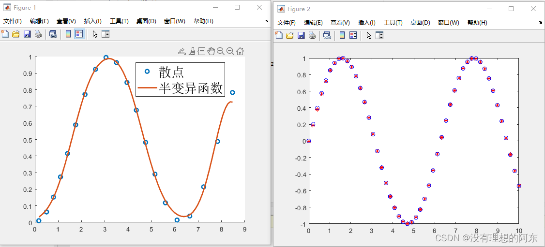Save Figure 1 with the floppy disk icon
The image size is (545, 247).
click(27, 34)
